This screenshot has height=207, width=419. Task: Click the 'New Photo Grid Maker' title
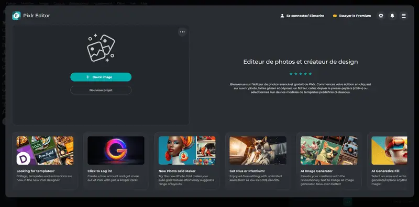(x=177, y=171)
